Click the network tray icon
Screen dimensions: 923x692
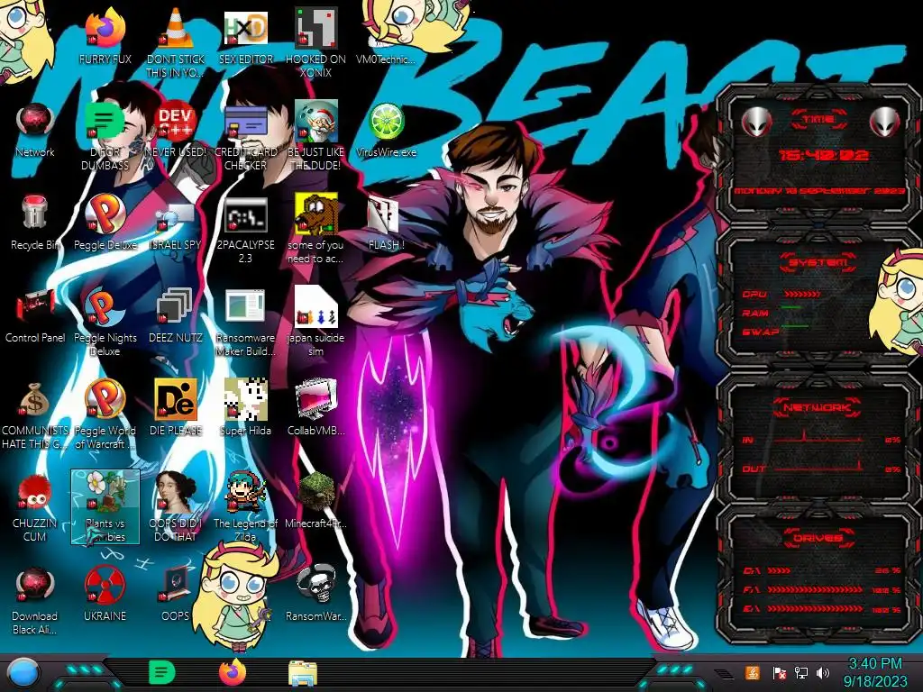click(800, 673)
